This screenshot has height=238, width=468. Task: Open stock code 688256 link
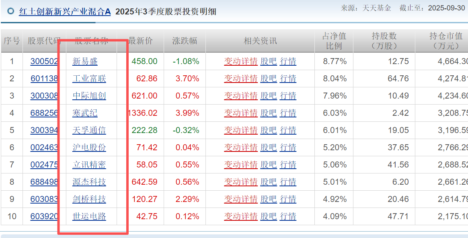point(44,113)
